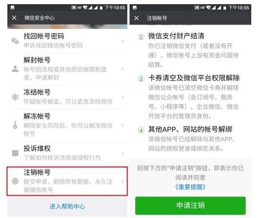Tap the power icon beside 注销帐号
The width and height of the screenshot is (263, 218).
pyautogui.click(x=15, y=181)
